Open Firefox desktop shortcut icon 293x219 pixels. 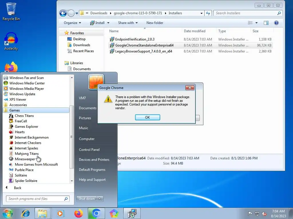[11, 67]
